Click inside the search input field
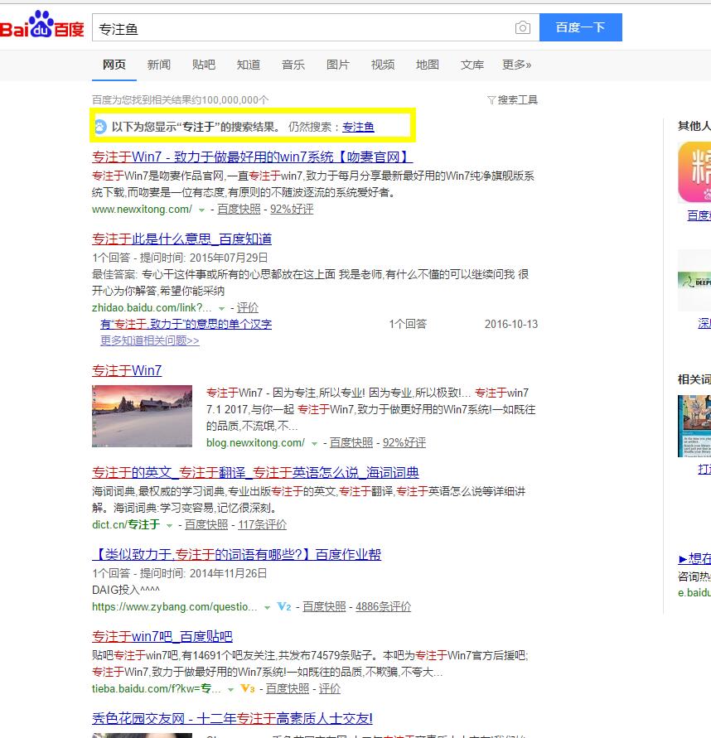Viewport: 711px width, 738px height. click(x=290, y=27)
